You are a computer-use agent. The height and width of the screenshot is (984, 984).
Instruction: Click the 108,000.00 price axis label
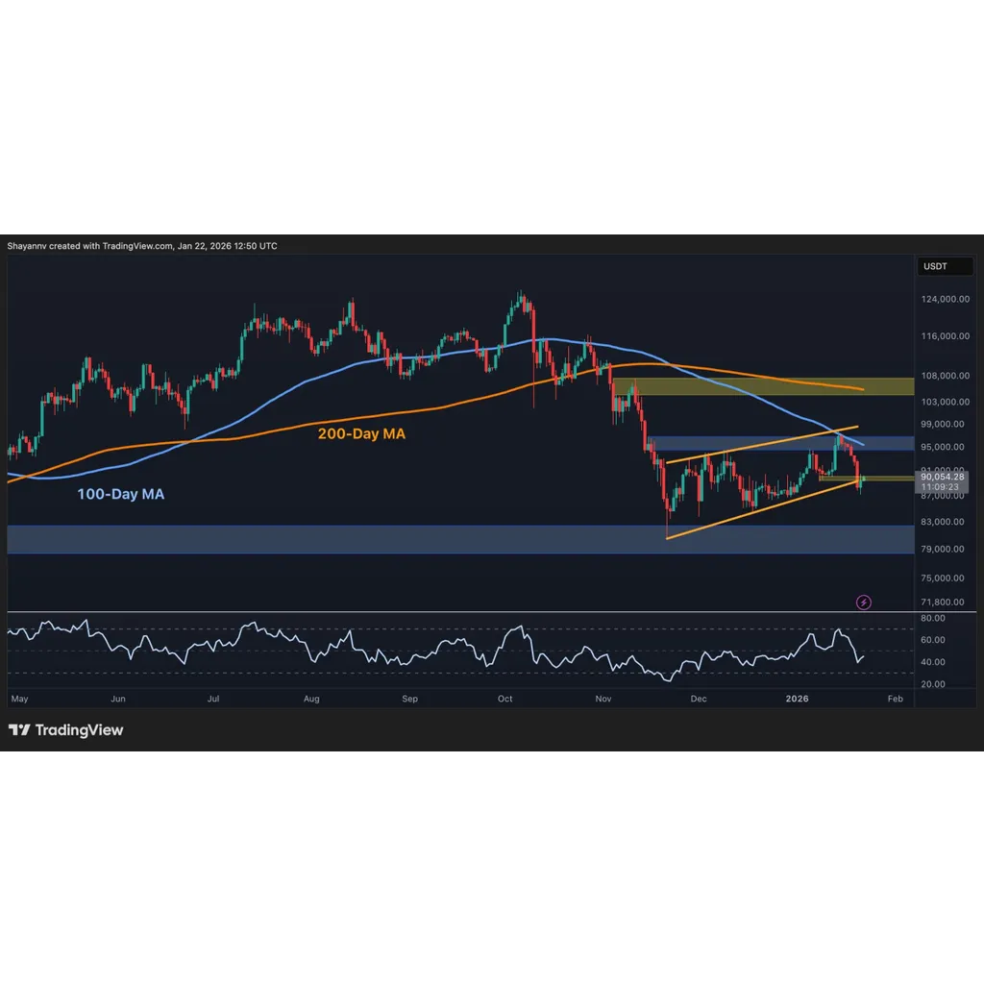[x=946, y=376]
